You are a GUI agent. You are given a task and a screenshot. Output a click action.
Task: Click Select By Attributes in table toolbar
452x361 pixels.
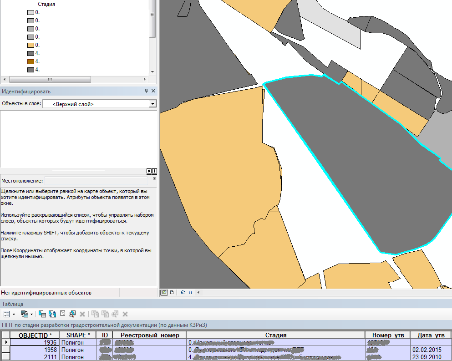tap(42, 314)
